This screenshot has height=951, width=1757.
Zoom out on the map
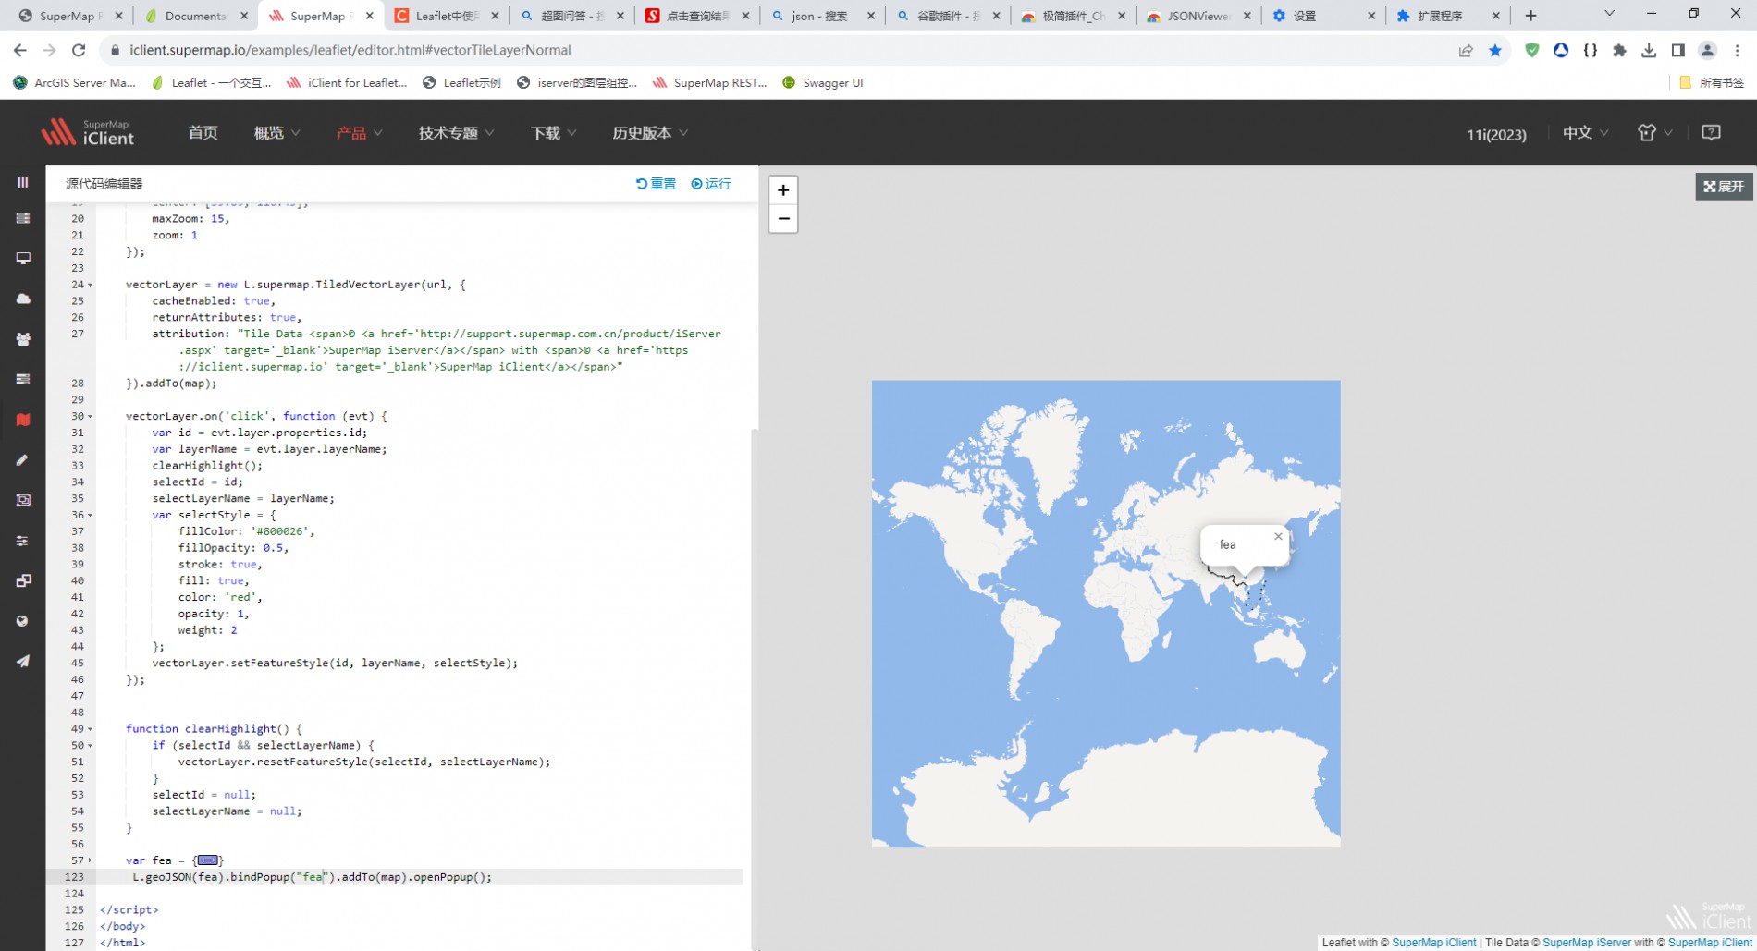pos(783,219)
